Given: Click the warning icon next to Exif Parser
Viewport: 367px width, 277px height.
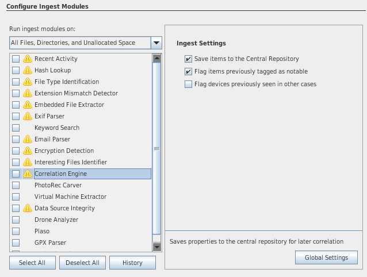Looking at the screenshot, I should 27,116.
